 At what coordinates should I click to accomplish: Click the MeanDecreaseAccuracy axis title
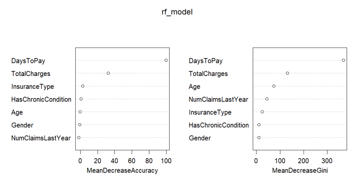click(x=122, y=171)
